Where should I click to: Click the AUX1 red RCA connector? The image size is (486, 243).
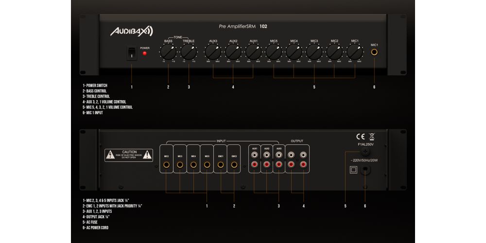(255, 165)
